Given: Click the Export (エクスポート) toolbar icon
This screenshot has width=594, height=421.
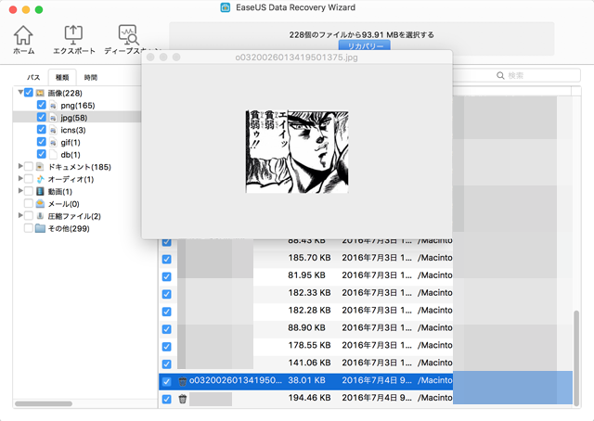Looking at the screenshot, I should [73, 40].
